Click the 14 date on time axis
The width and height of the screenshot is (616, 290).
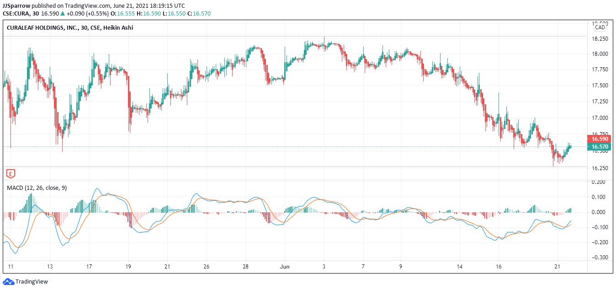click(x=460, y=266)
